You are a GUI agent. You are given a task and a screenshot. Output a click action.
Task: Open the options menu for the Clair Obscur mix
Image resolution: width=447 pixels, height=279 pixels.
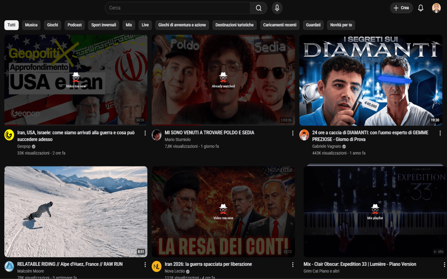(x=444, y=265)
